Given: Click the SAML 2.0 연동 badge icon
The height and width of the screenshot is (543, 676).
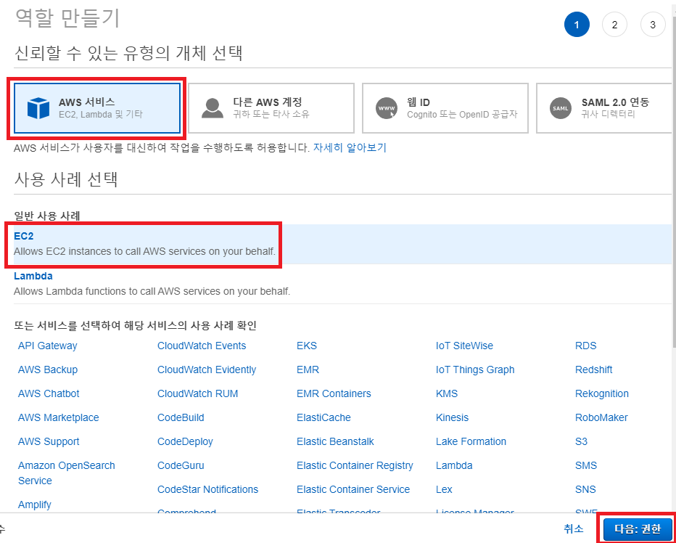Looking at the screenshot, I should 561,108.
